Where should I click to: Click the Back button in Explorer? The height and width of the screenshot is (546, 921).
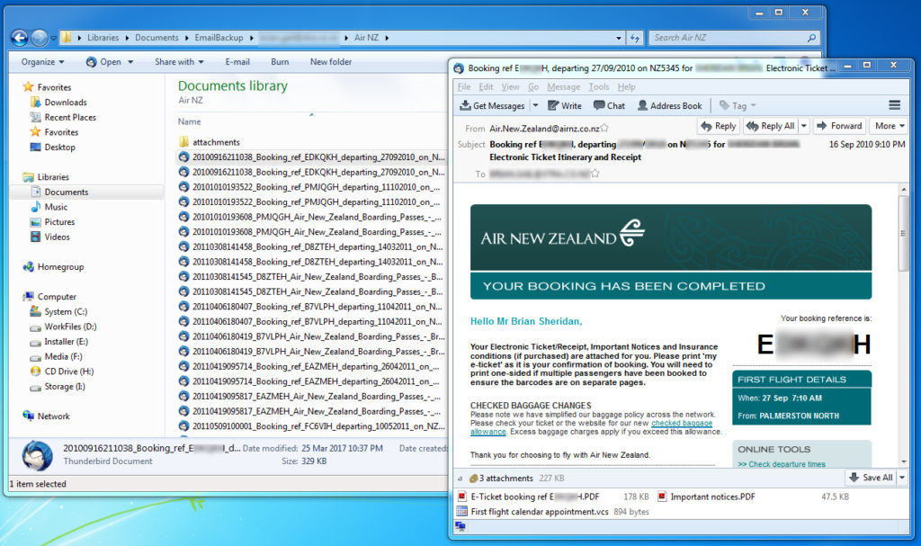click(x=20, y=38)
